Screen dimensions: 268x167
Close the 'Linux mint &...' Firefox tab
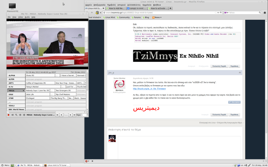[x=103, y=8]
